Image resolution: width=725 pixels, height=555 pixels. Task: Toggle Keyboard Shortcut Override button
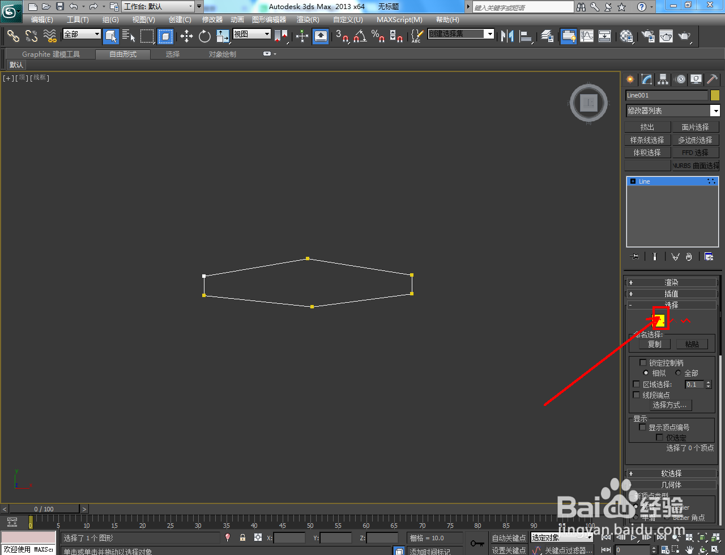(321, 36)
